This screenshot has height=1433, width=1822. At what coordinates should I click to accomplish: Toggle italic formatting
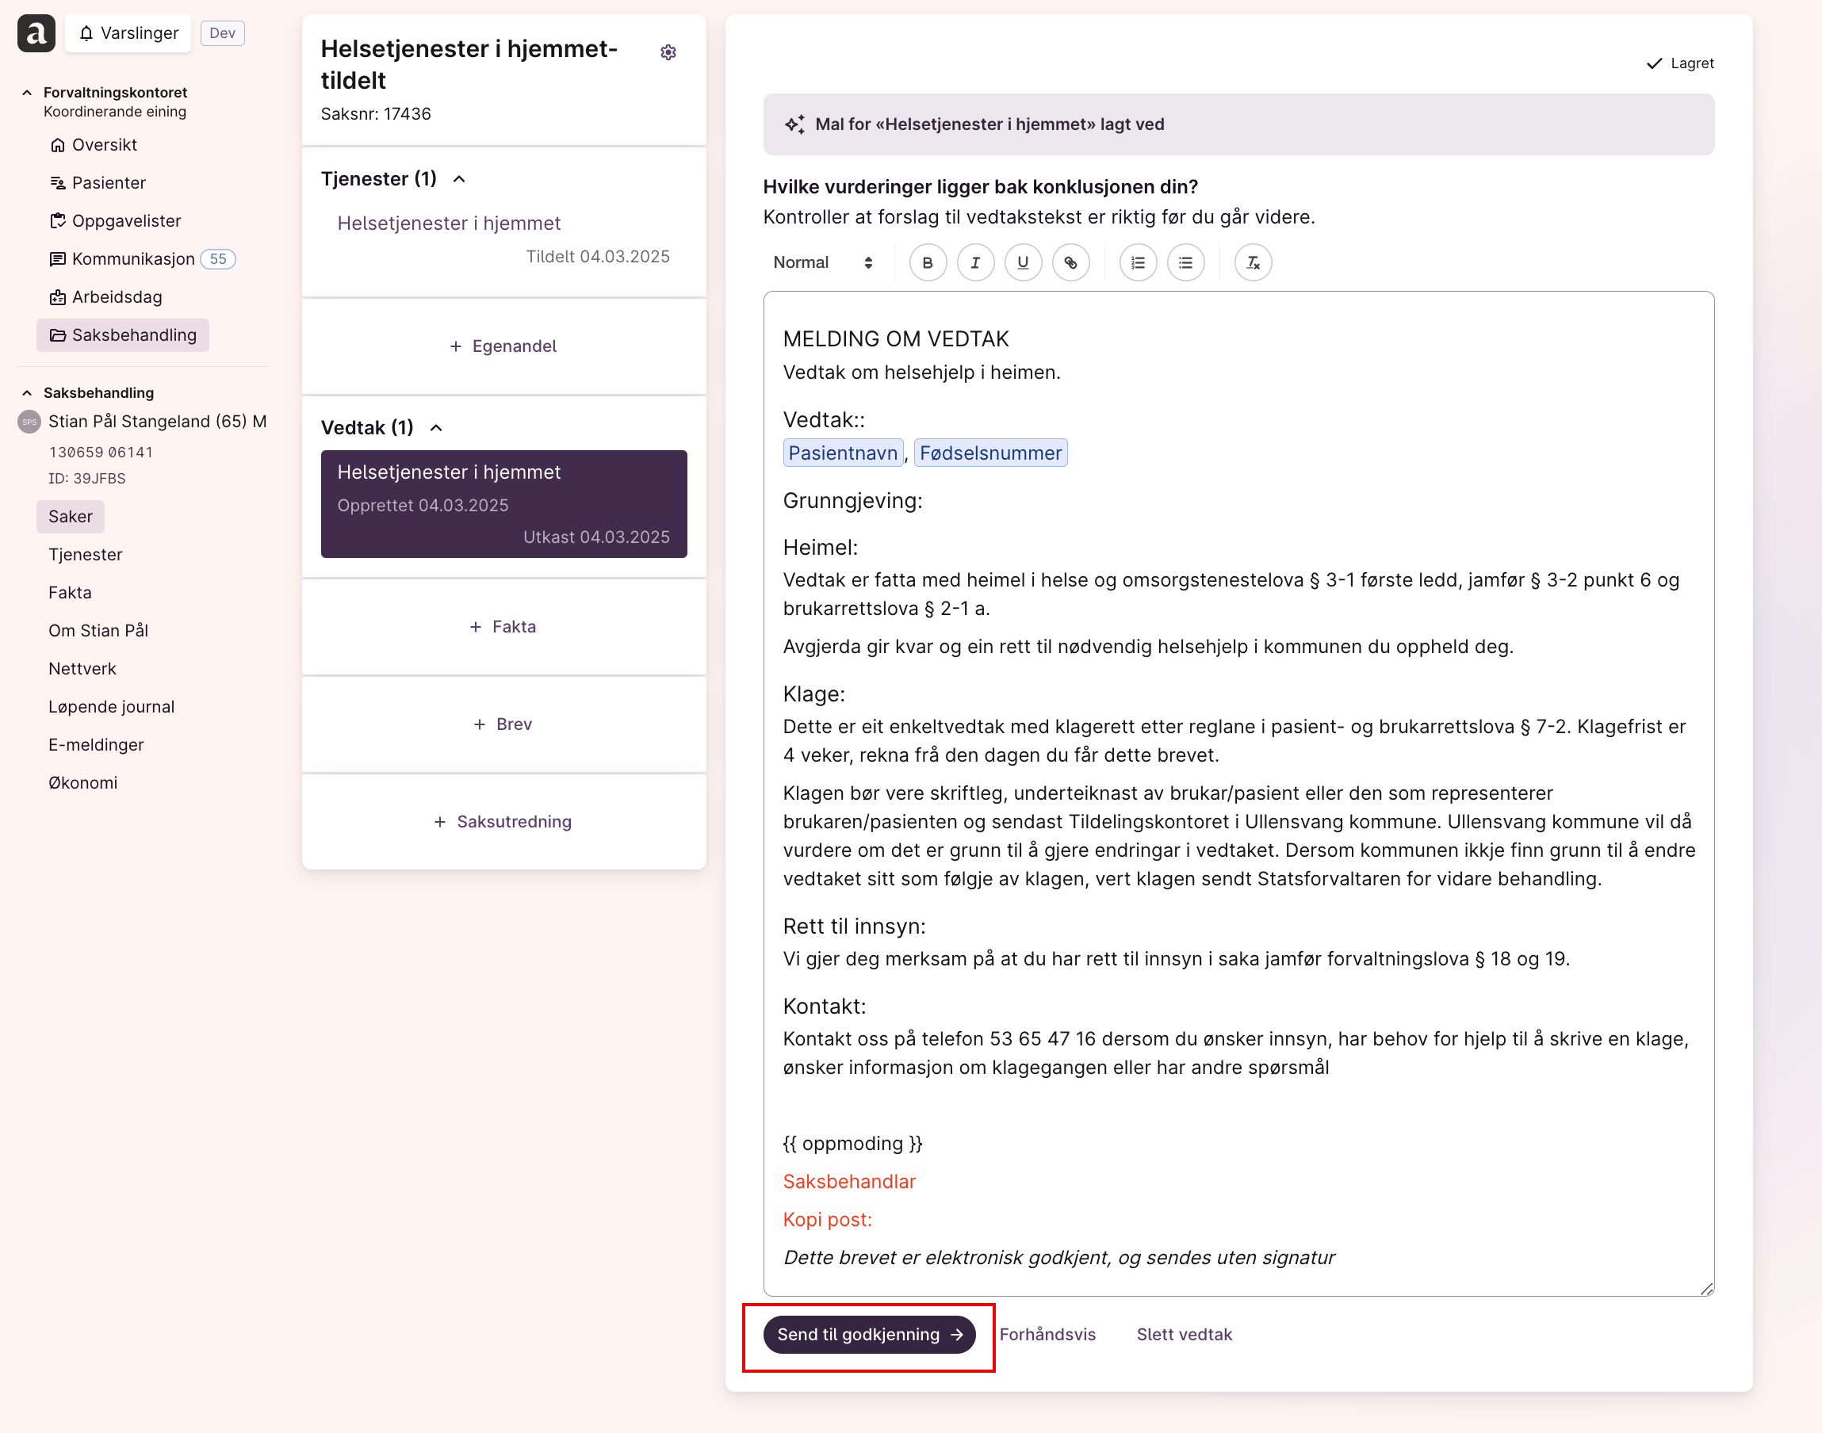[975, 262]
